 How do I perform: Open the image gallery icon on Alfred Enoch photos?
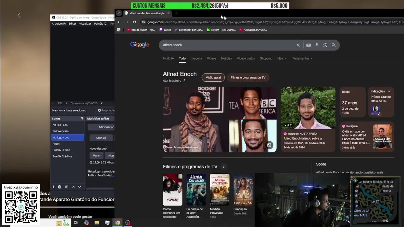pos(269,145)
